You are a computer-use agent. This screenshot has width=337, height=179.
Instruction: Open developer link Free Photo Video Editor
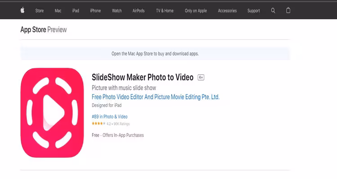coord(155,97)
